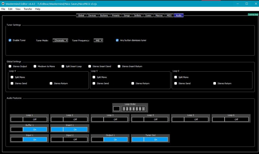Open the Tuner Mode Chromatic dropdown
The image size is (259, 154).
click(x=61, y=40)
